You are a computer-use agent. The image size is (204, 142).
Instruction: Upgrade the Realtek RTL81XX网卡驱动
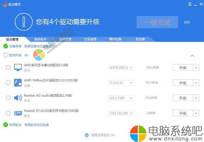pos(183,113)
